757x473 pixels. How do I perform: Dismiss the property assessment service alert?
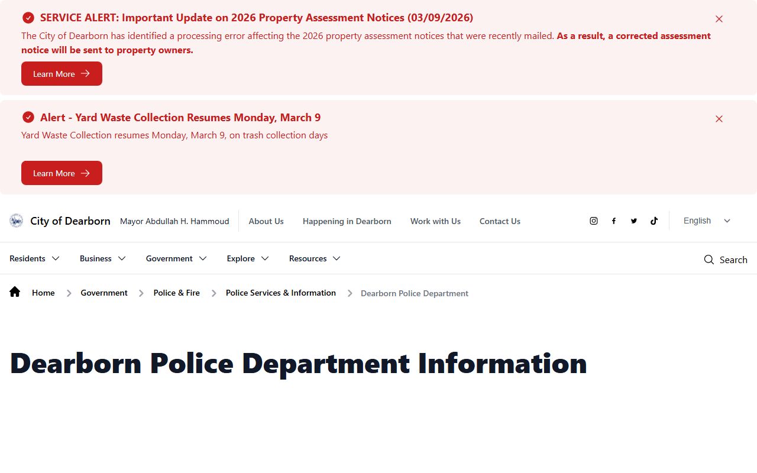click(x=719, y=19)
